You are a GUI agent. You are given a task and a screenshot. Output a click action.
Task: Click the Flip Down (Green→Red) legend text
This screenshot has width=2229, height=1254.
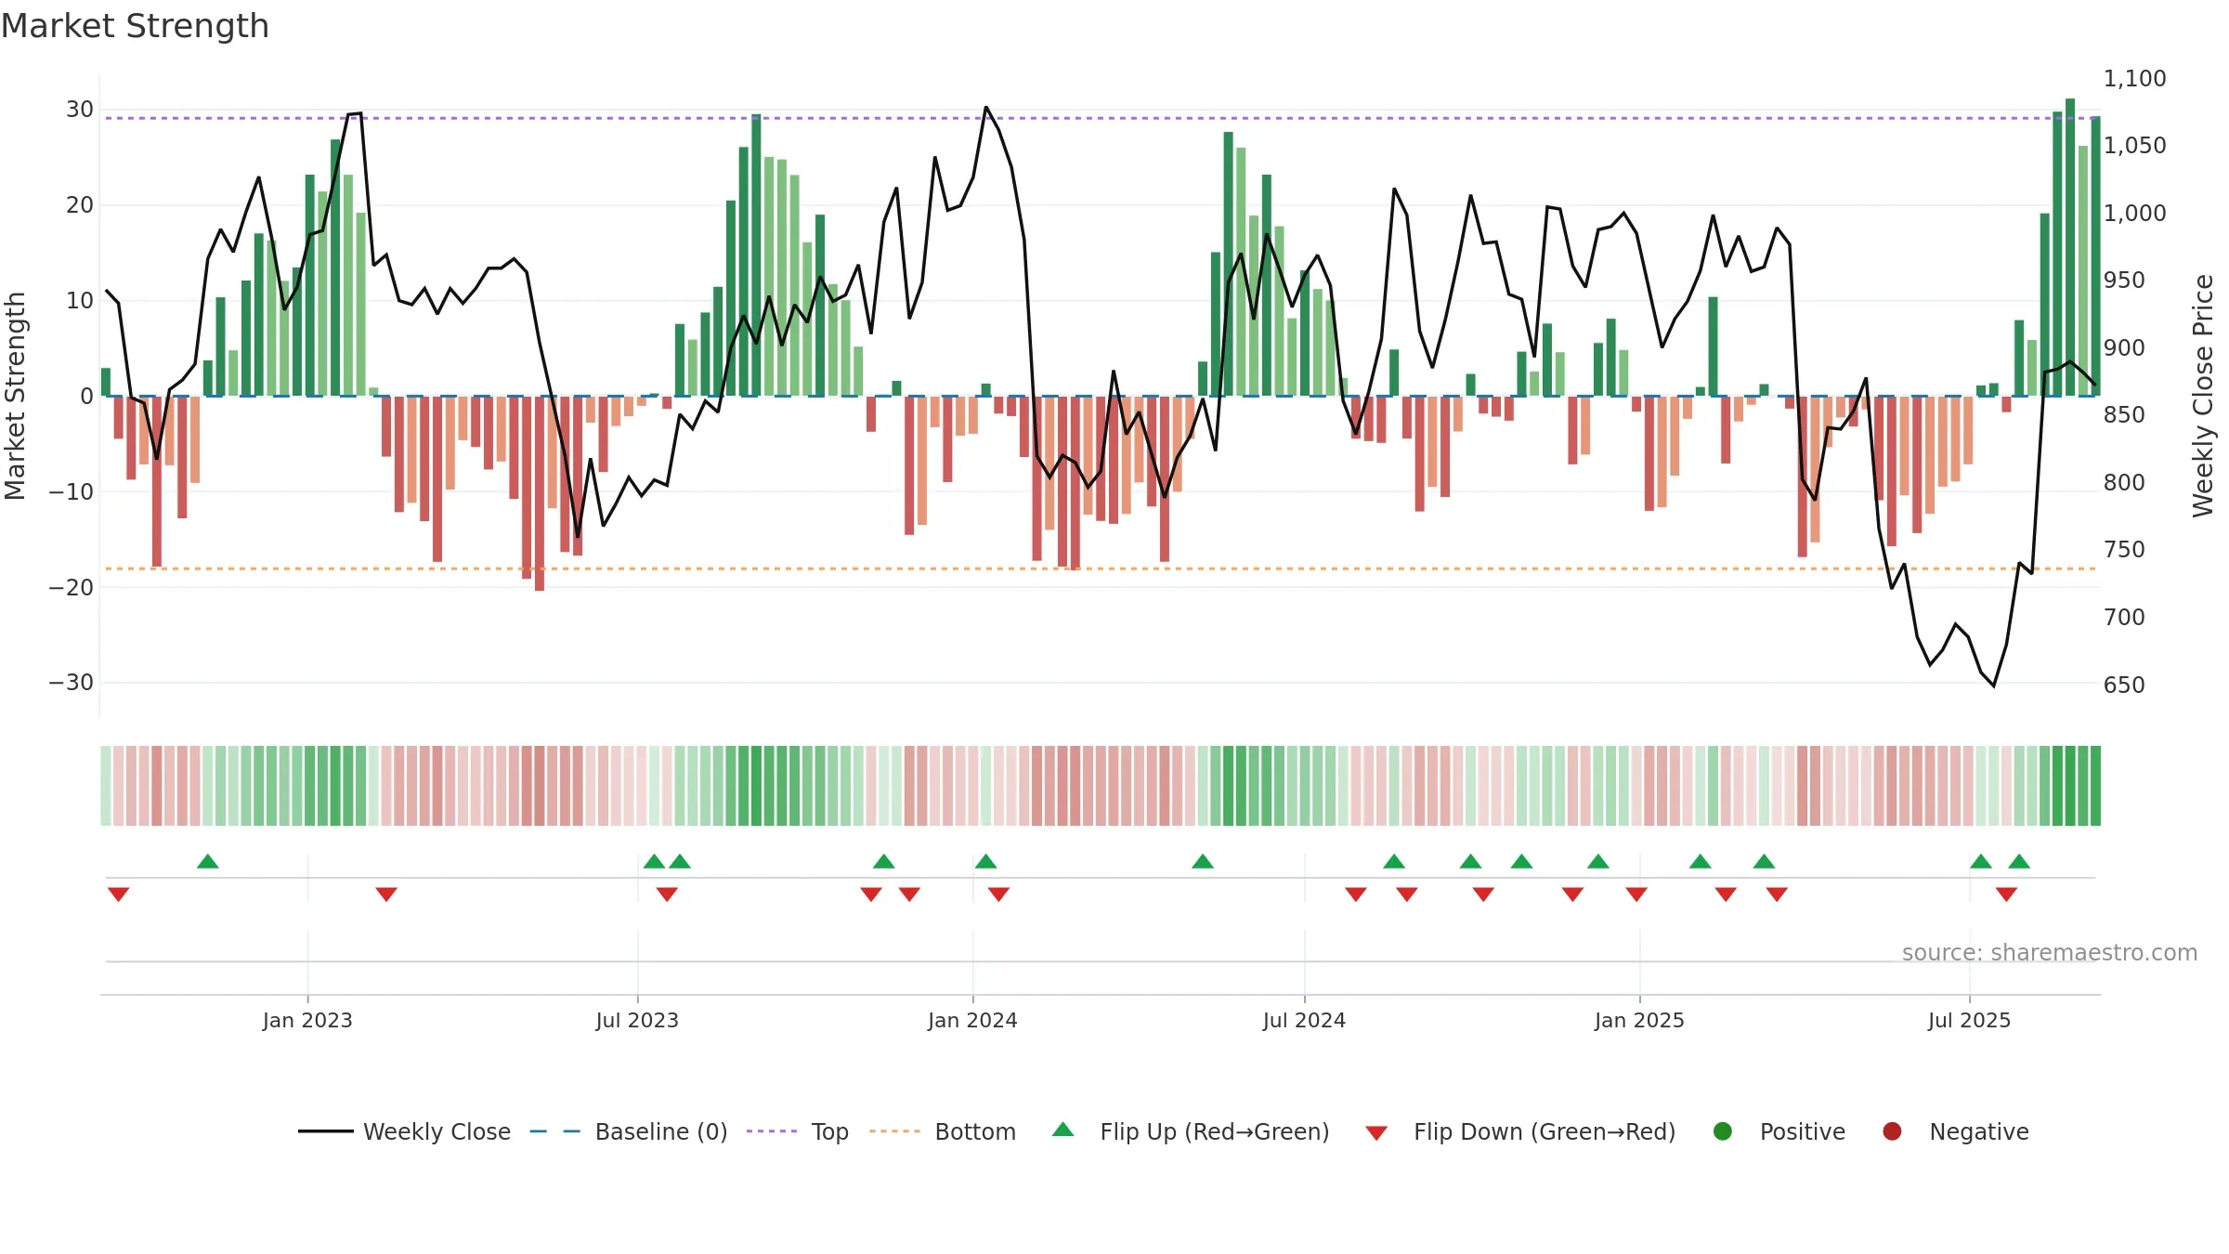pos(1545,1131)
